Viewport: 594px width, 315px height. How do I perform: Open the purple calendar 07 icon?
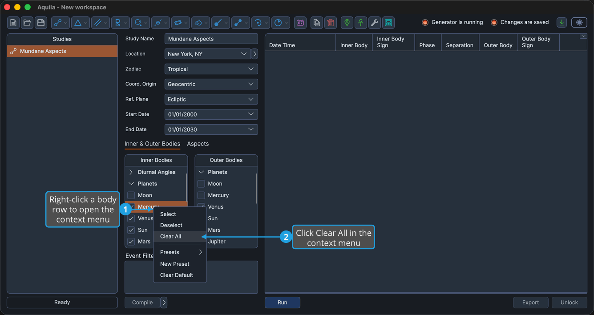[300, 23]
